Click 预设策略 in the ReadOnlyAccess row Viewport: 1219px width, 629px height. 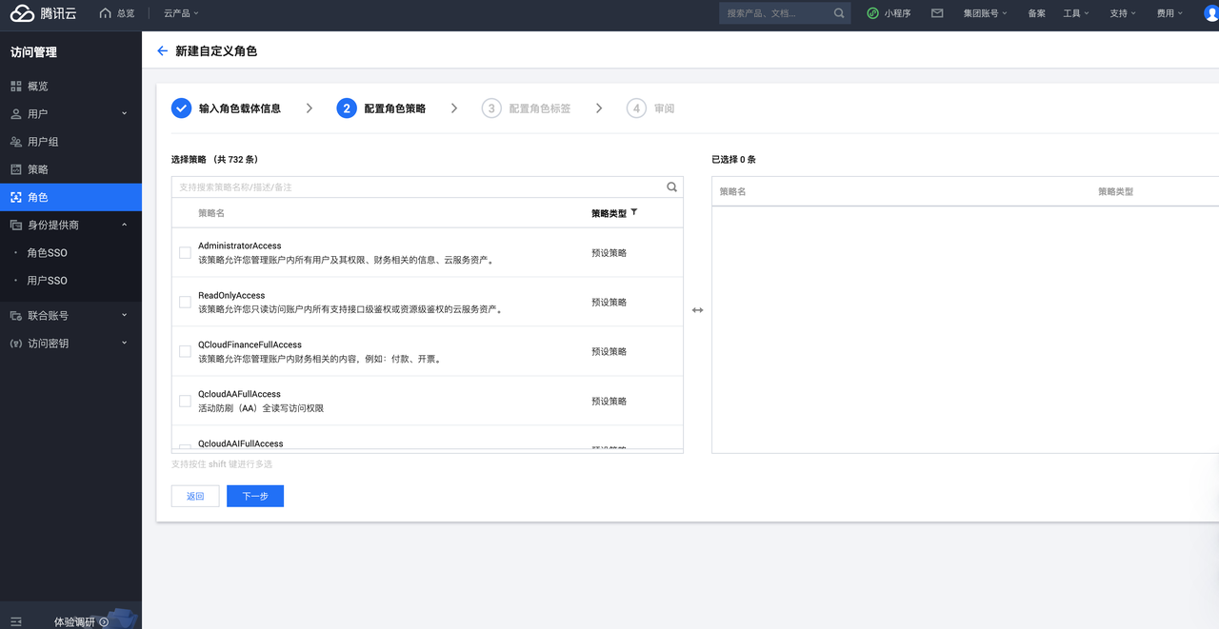pos(609,302)
